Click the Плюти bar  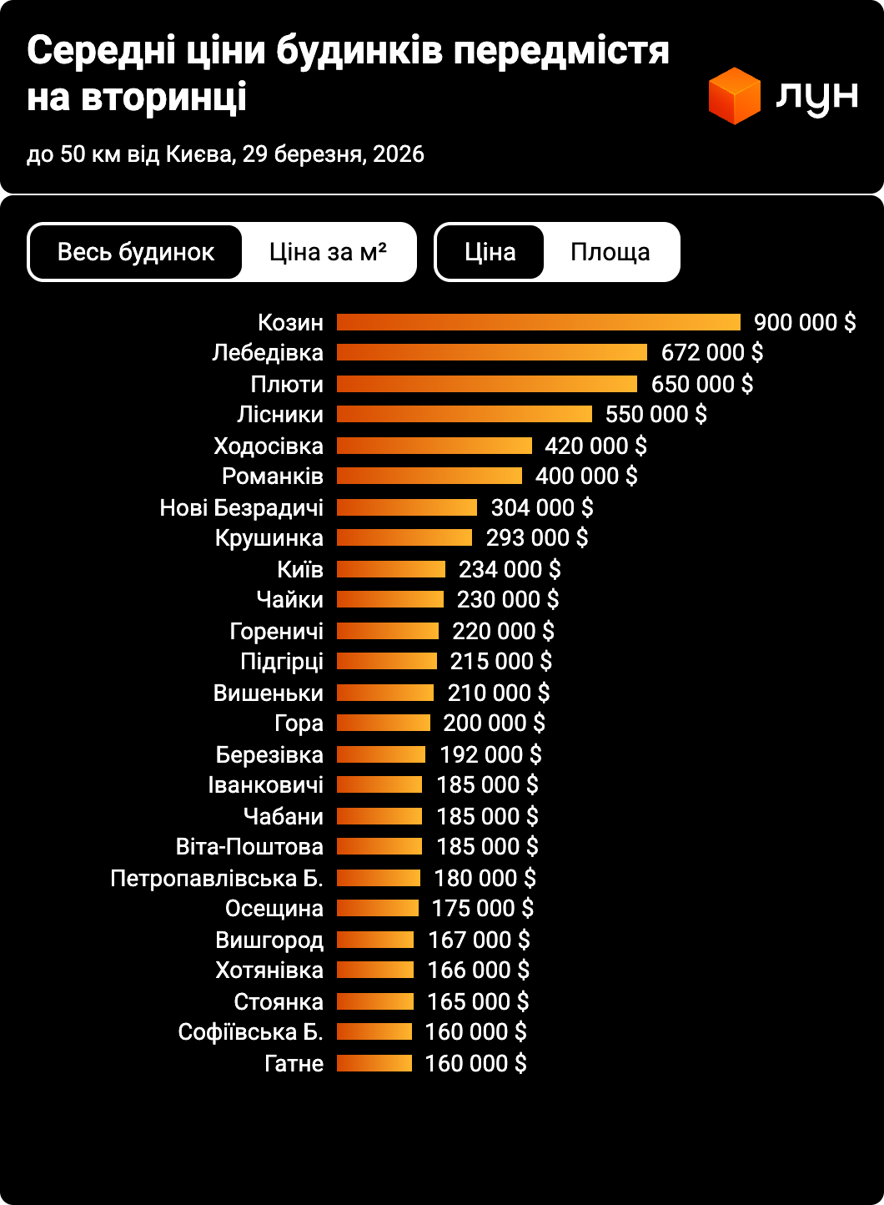pos(487,384)
